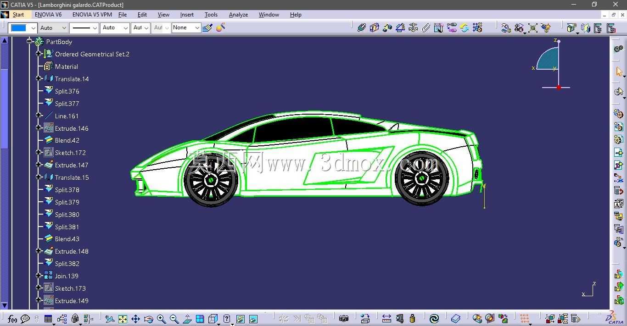This screenshot has height=326, width=627.
Task: Expand the Extrude.146 tree node
Action: [39, 128]
